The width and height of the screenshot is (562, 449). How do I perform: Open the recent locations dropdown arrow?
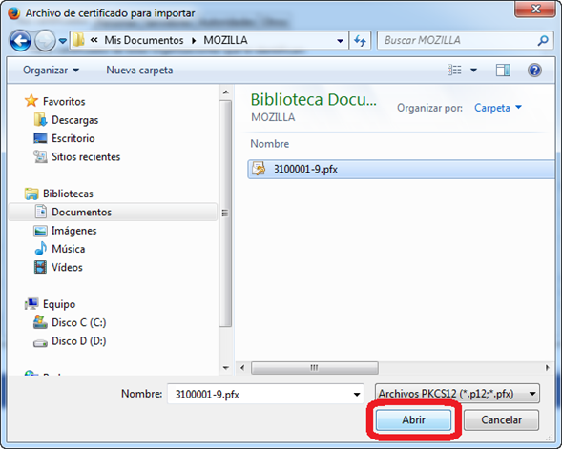[63, 41]
